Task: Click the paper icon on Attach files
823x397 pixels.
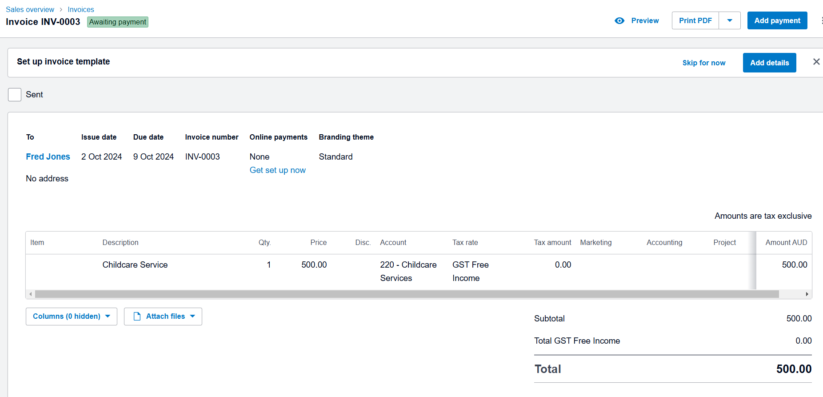Action: (x=137, y=317)
